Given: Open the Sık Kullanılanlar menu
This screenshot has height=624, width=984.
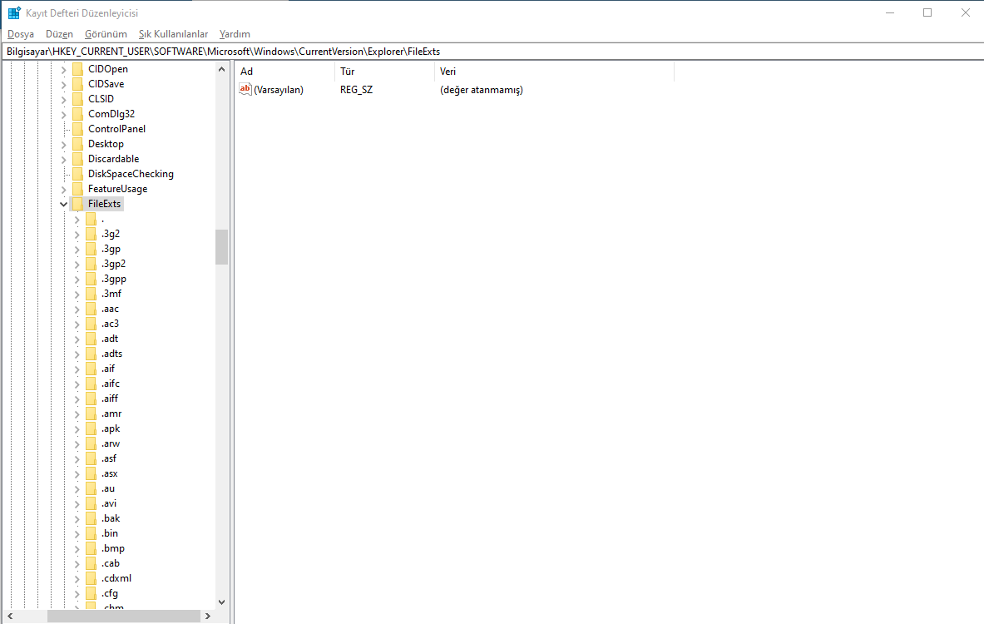Looking at the screenshot, I should click(x=173, y=34).
